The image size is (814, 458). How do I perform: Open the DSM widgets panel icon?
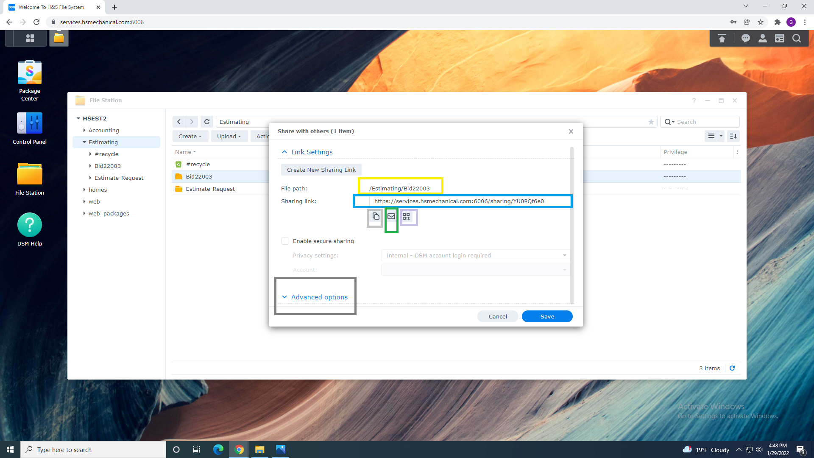pyautogui.click(x=779, y=39)
